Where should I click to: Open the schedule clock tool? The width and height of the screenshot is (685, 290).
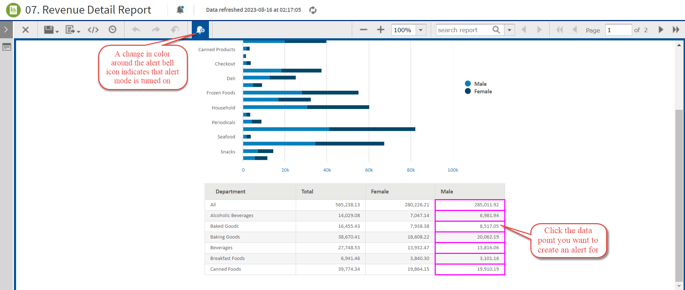click(112, 30)
